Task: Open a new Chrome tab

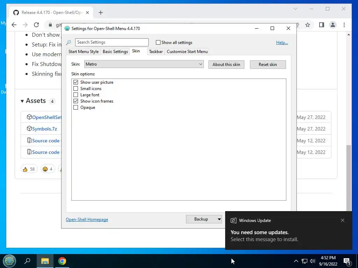Action: click(101, 13)
